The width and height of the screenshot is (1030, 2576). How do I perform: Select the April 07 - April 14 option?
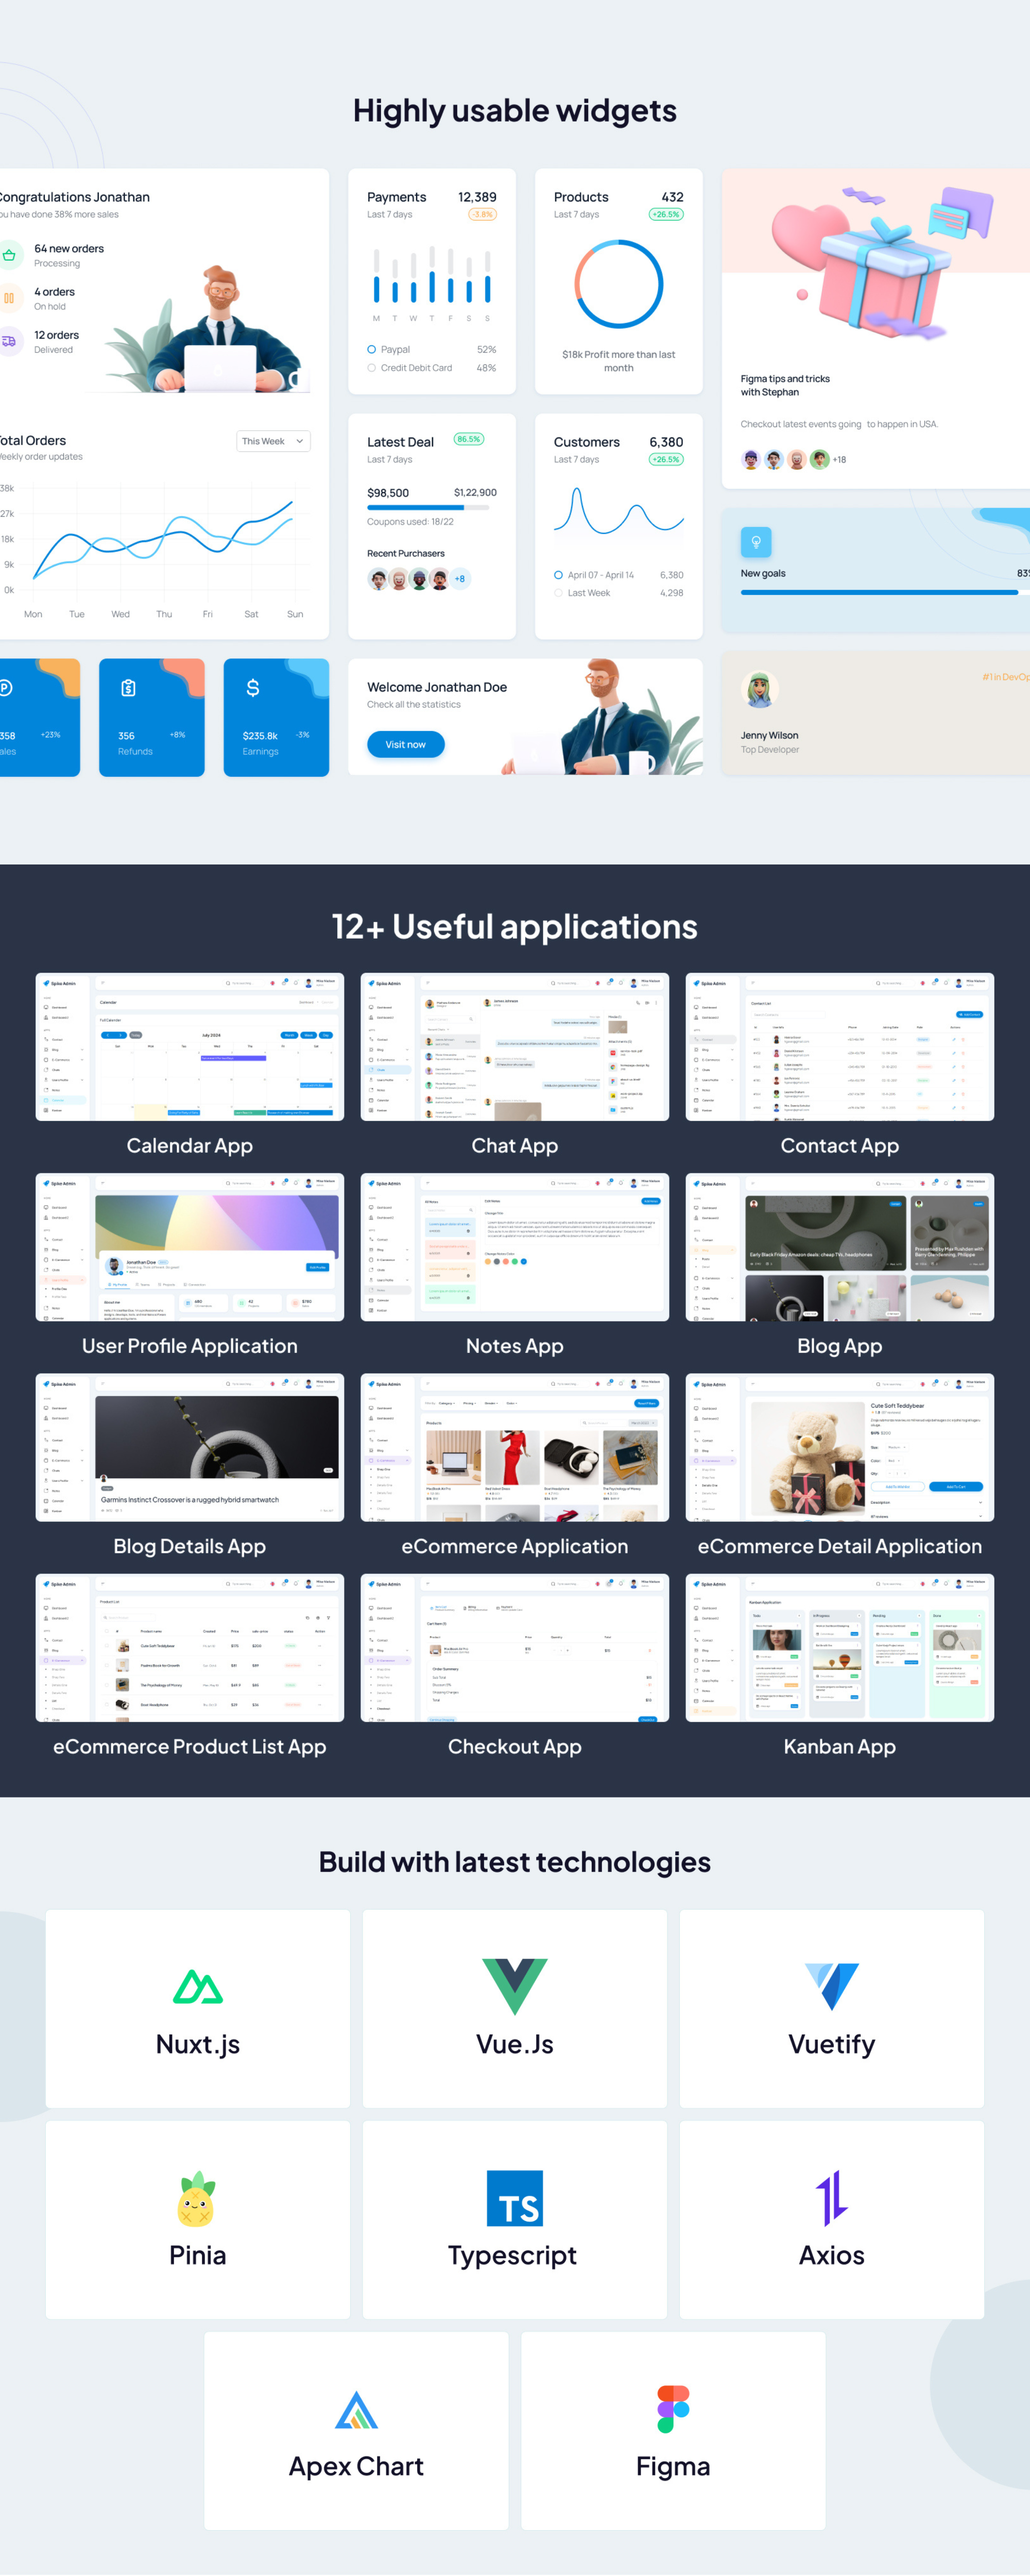[558, 575]
